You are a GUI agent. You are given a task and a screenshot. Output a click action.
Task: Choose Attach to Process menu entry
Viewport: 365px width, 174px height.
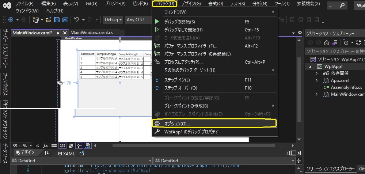(214, 62)
